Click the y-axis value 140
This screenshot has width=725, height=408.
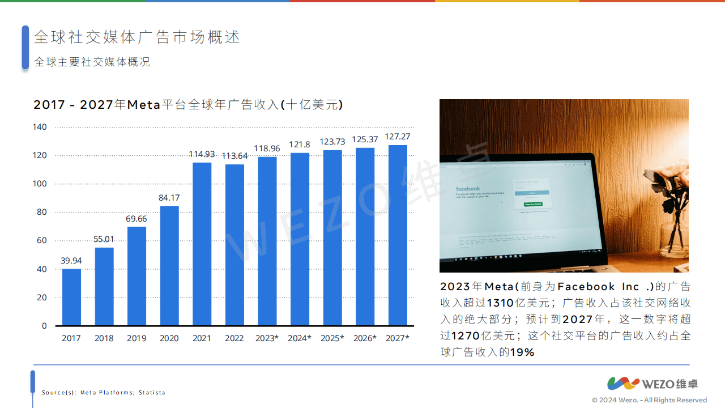[x=40, y=127]
